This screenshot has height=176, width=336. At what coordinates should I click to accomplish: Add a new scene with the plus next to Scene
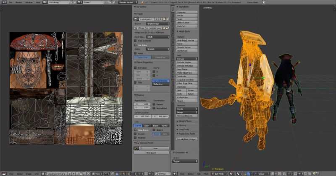click(x=110, y=3)
